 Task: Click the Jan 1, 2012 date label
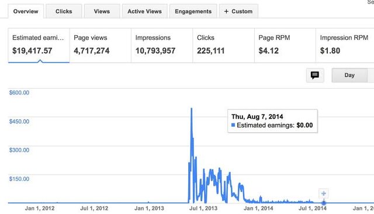tap(40, 208)
